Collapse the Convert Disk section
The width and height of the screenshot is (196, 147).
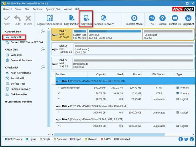43,31
